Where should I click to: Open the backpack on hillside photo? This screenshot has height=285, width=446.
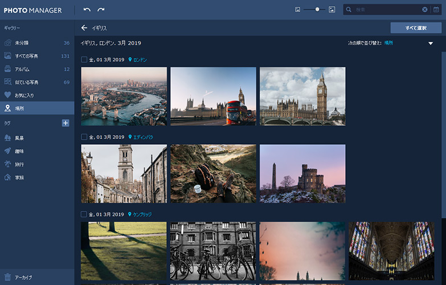[214, 174]
